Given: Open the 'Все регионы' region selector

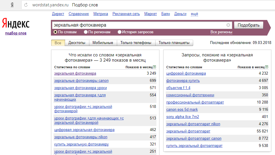Looking at the screenshot, I should (x=221, y=32).
